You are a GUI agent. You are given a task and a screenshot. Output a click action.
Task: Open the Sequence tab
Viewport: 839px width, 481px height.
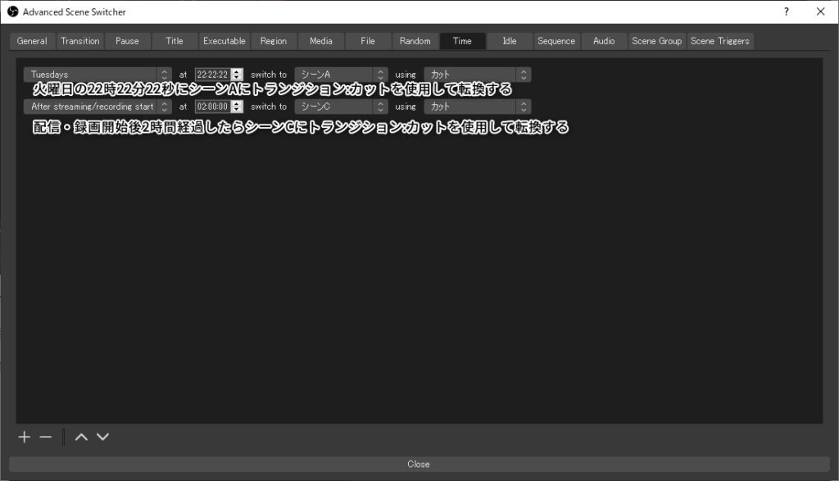click(556, 40)
